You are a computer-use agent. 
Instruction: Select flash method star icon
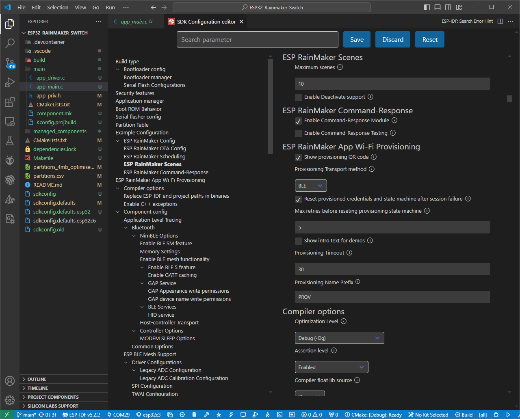[x=219, y=415]
